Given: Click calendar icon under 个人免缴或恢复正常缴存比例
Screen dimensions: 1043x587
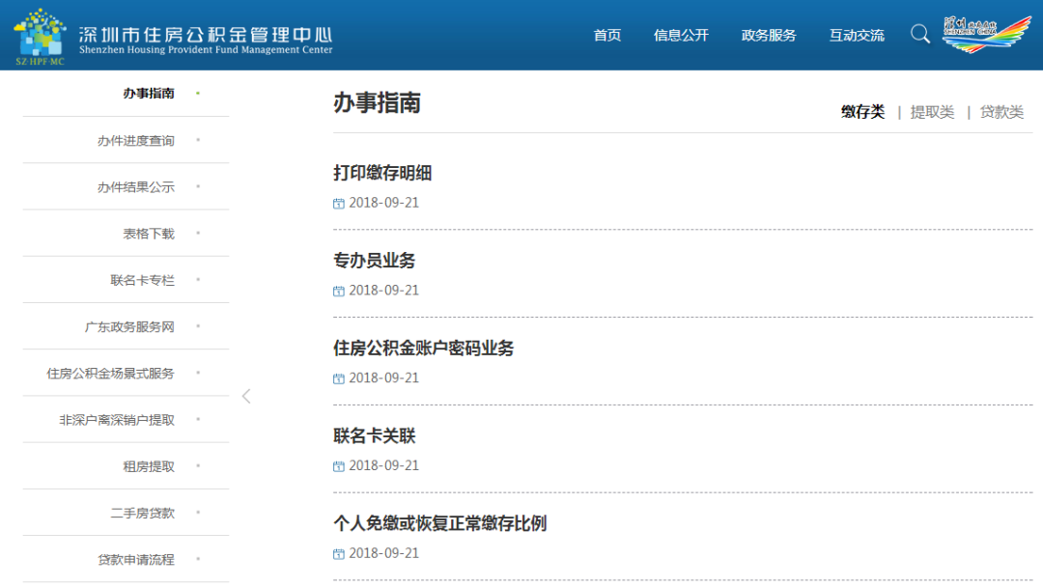Looking at the screenshot, I should (339, 554).
